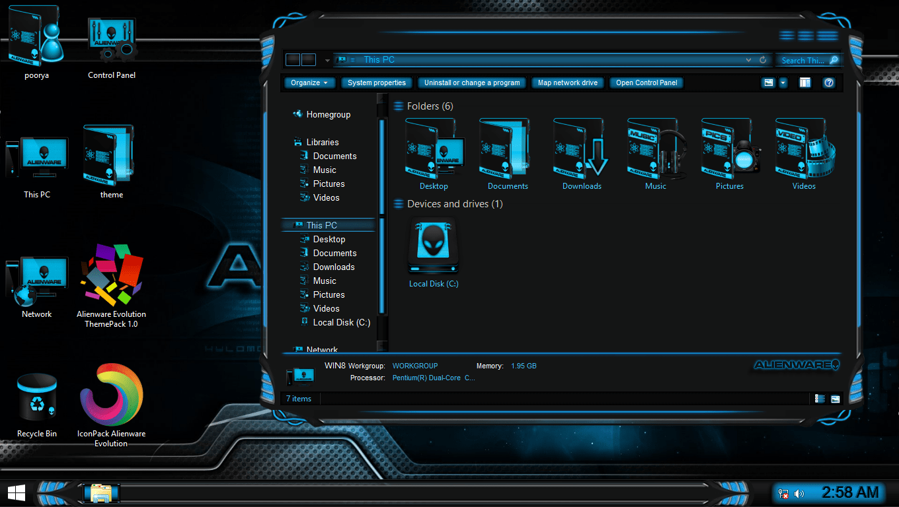Select This PC in navigation pane
Viewport: 899px width, 507px height.
click(x=328, y=225)
